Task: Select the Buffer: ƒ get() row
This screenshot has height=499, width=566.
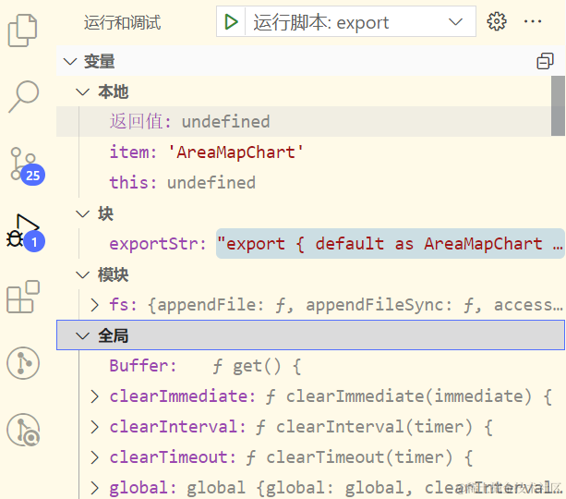Action: point(311,366)
